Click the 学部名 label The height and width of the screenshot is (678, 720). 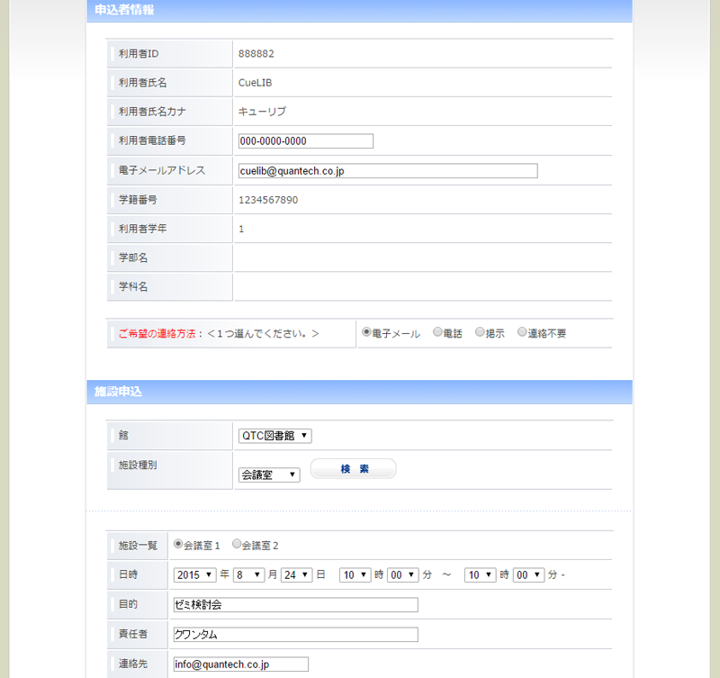[x=133, y=258]
